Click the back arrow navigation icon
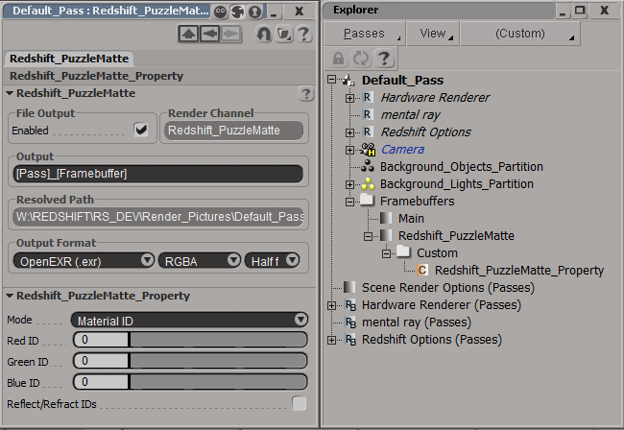The width and height of the screenshot is (624, 430). tap(209, 34)
